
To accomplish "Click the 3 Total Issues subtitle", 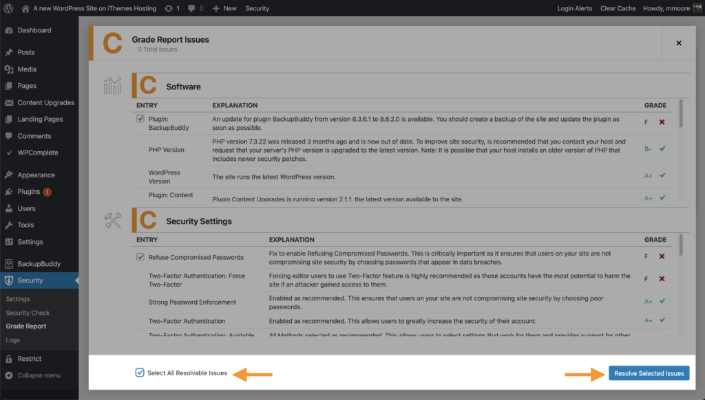I will [158, 49].
